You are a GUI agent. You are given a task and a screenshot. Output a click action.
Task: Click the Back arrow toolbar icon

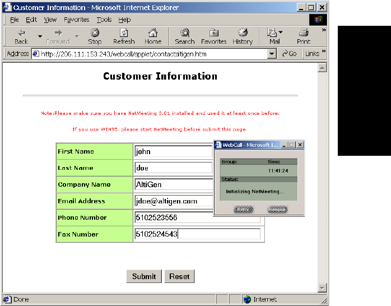coord(21,33)
